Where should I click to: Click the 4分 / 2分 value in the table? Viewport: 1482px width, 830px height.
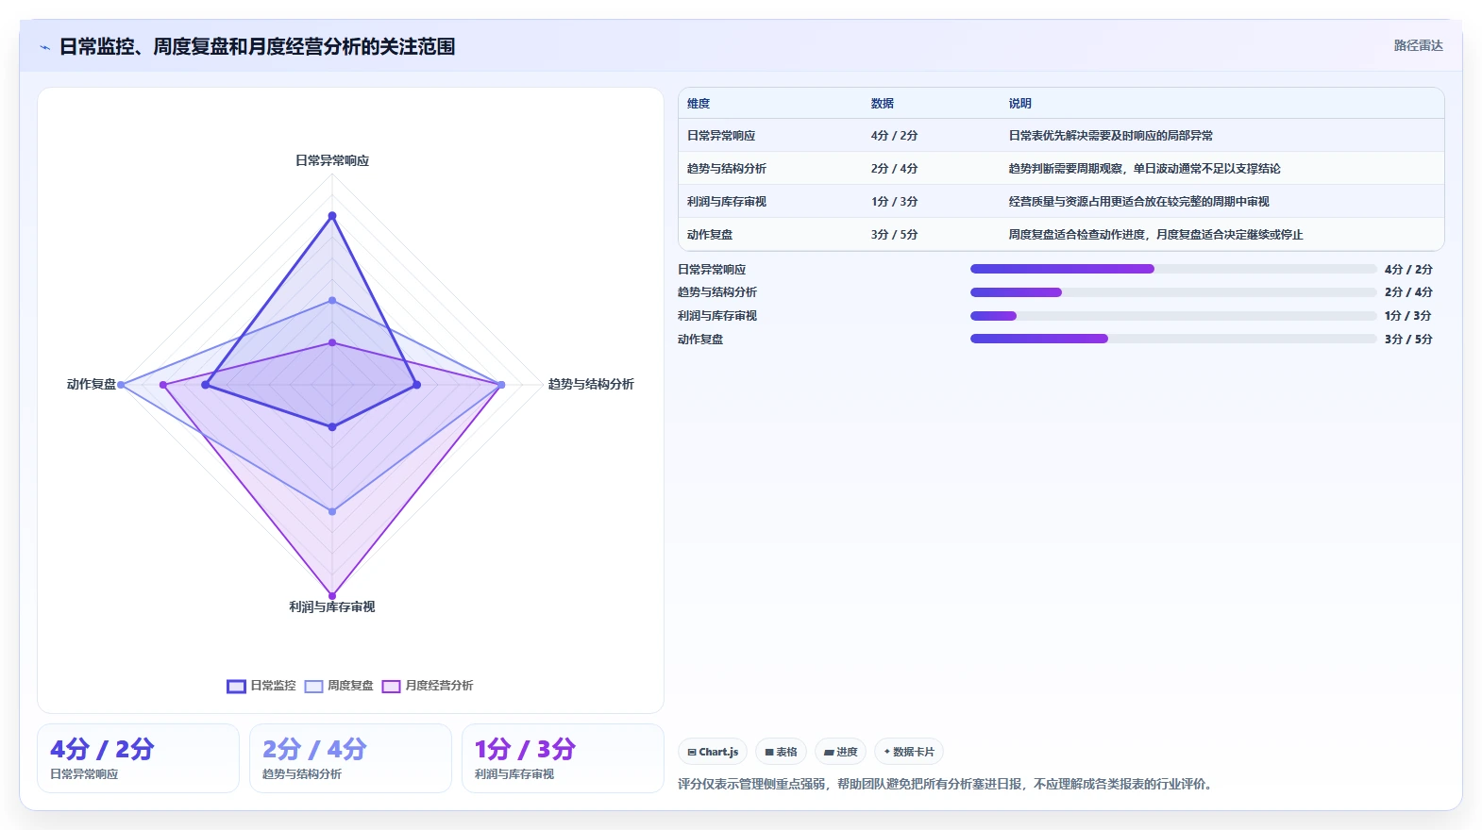pos(894,136)
